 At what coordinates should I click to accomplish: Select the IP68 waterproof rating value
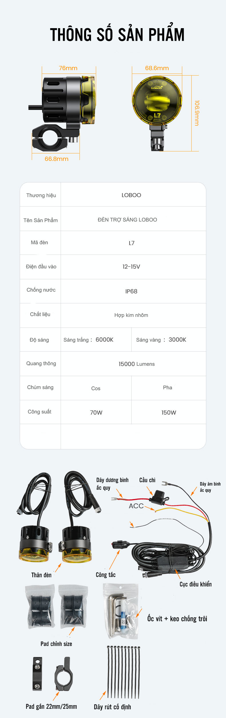point(131,291)
